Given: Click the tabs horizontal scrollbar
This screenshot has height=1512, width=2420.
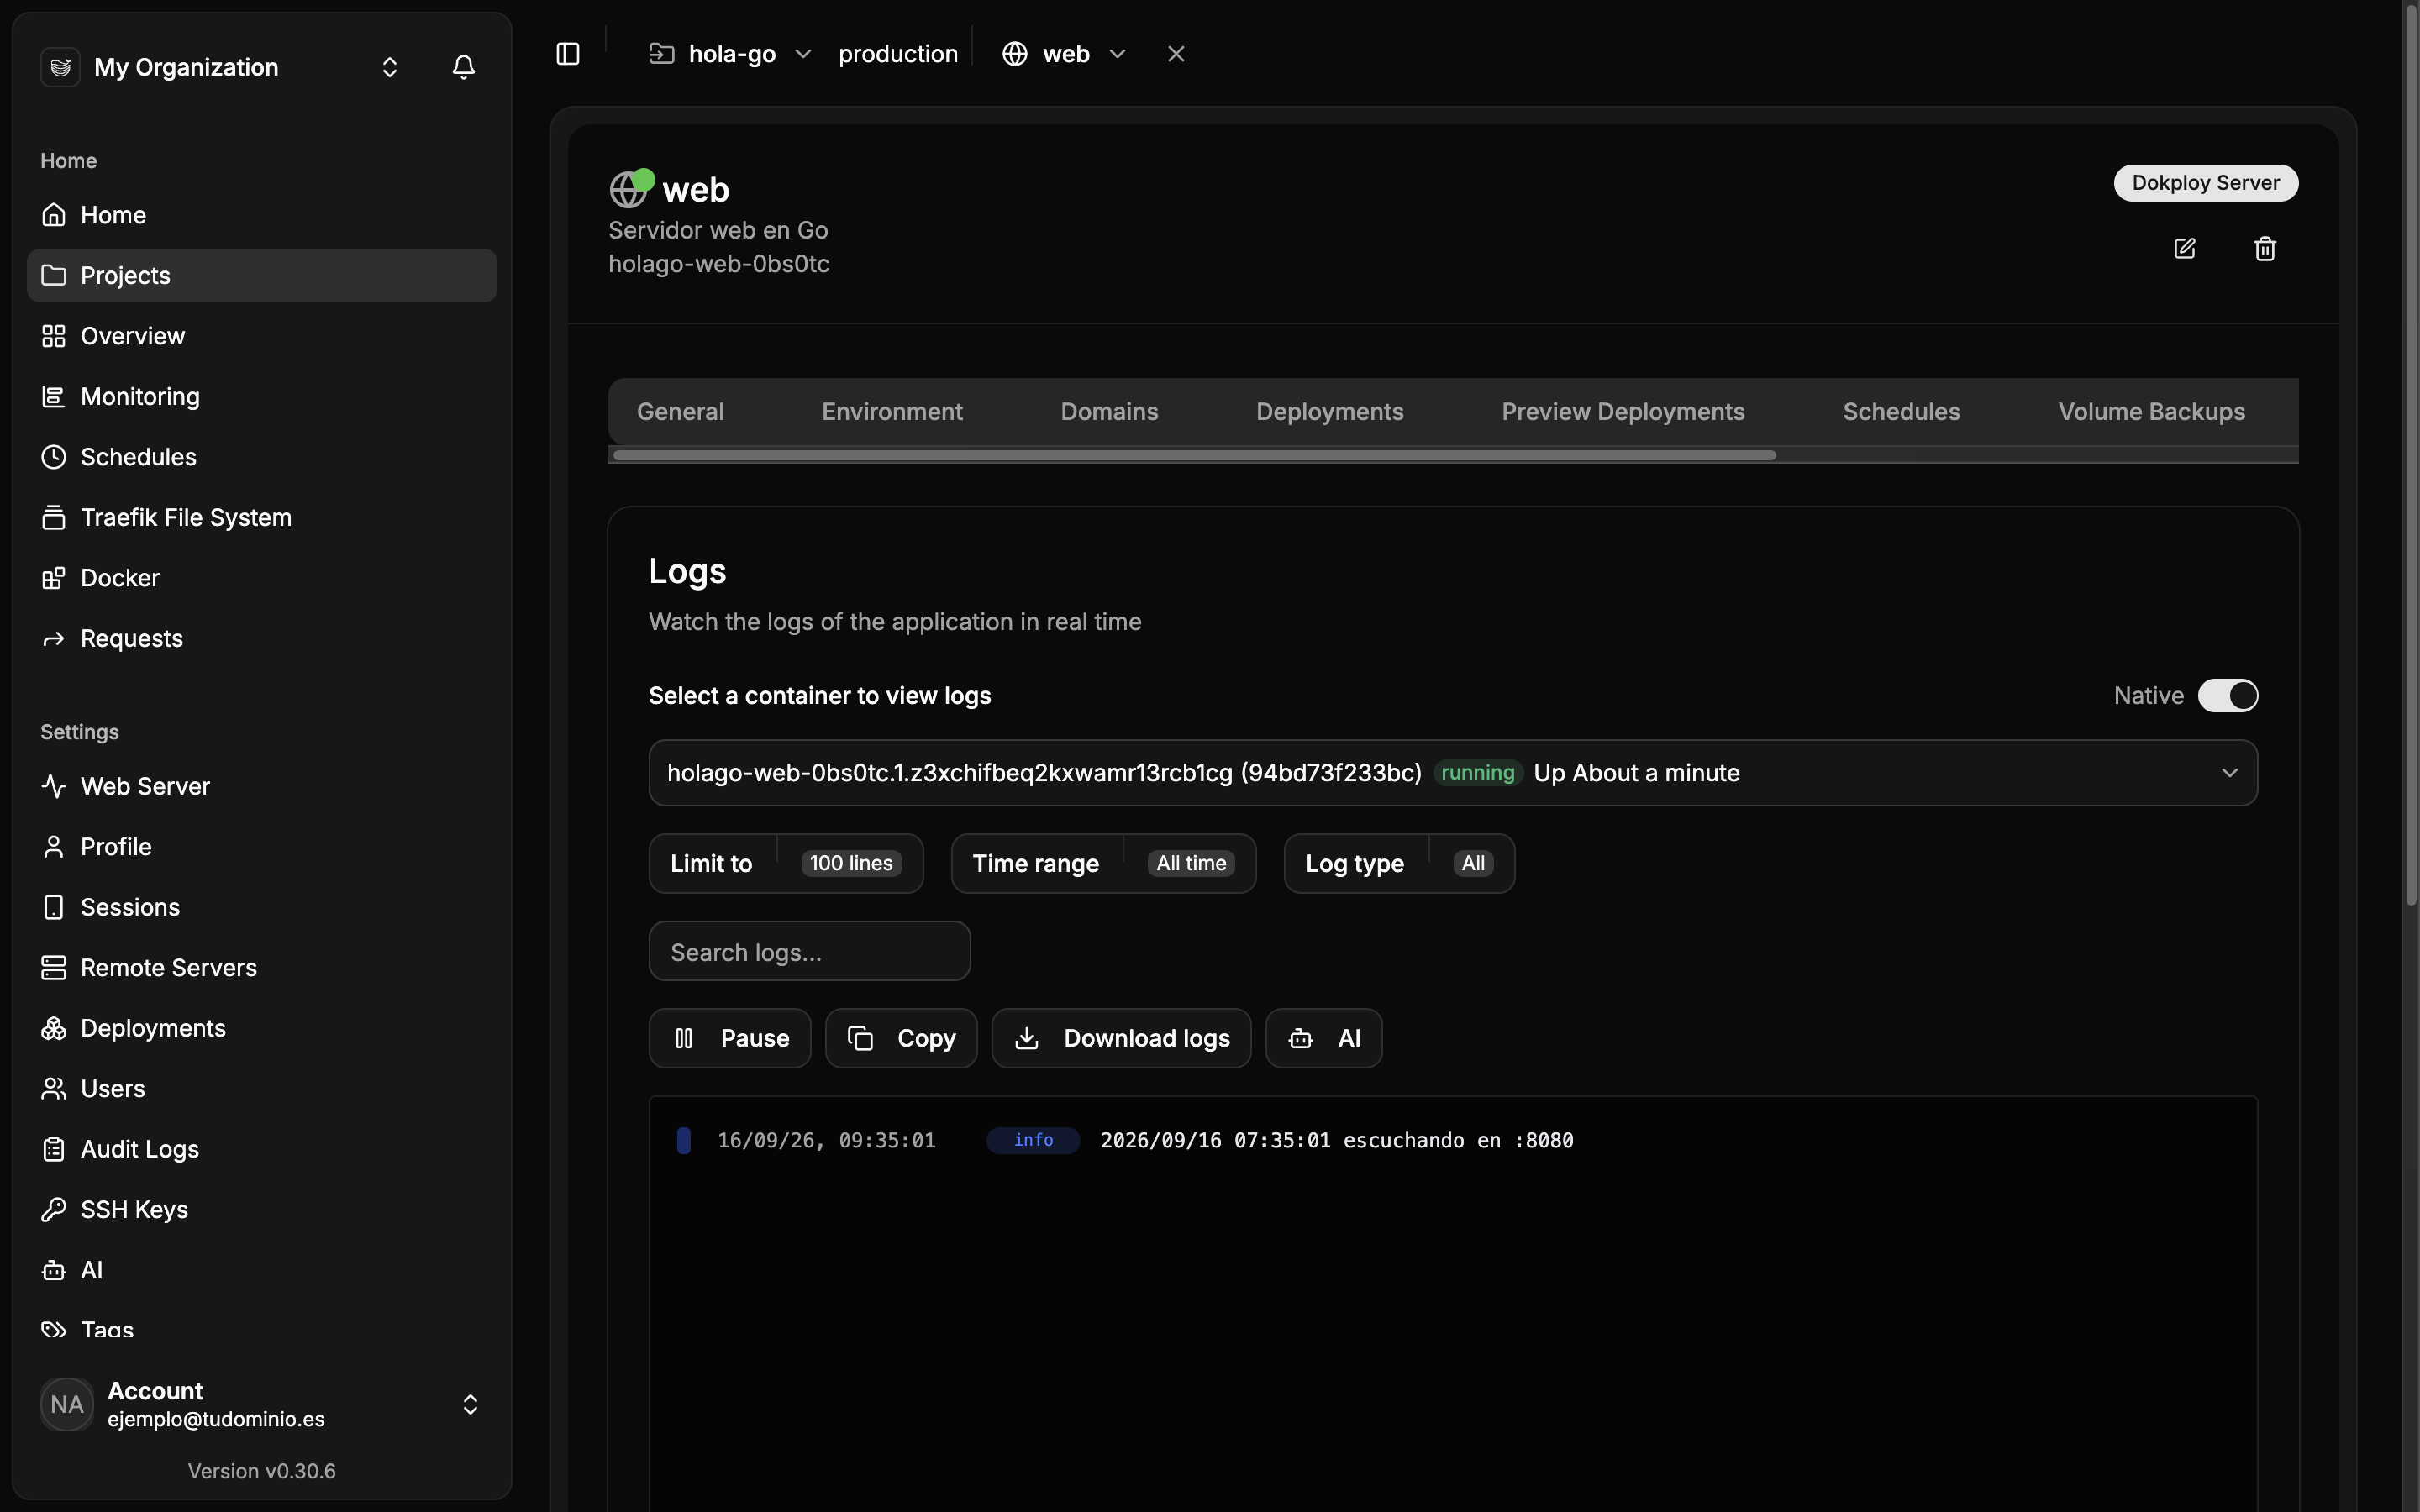Looking at the screenshot, I should (1194, 455).
